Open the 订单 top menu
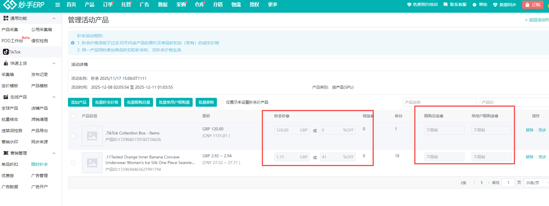549x206 pixels. (x=108, y=5)
